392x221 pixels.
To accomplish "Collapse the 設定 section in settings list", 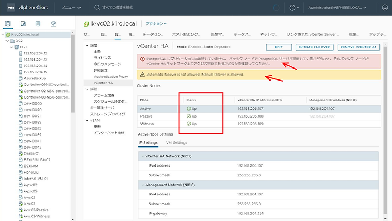I will click(x=87, y=45).
